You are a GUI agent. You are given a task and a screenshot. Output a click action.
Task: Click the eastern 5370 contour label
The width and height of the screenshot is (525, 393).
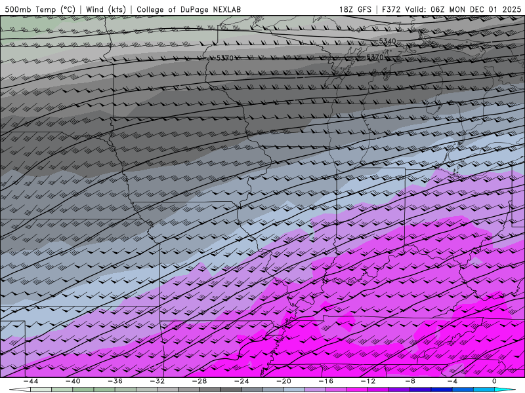tap(375, 57)
